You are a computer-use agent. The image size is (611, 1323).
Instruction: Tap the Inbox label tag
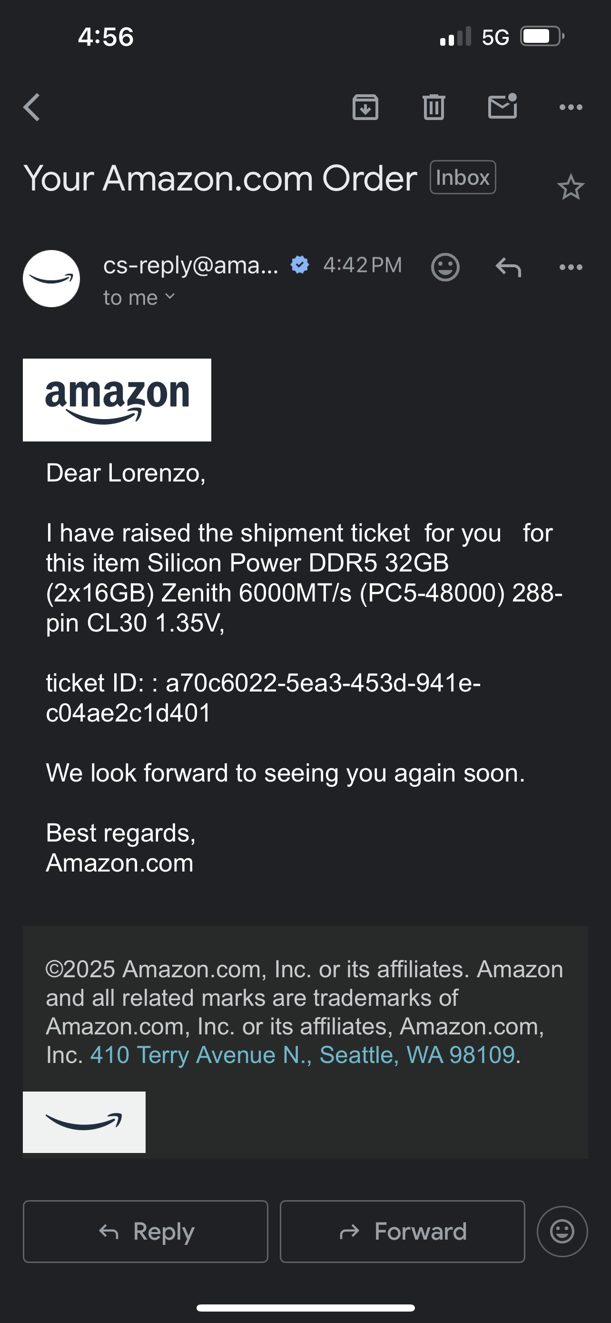pyautogui.click(x=463, y=178)
